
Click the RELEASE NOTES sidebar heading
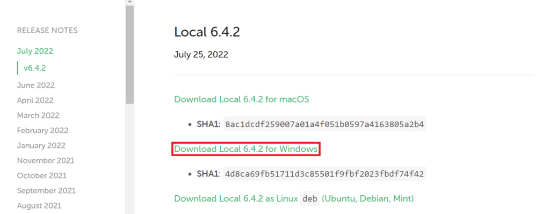47,31
